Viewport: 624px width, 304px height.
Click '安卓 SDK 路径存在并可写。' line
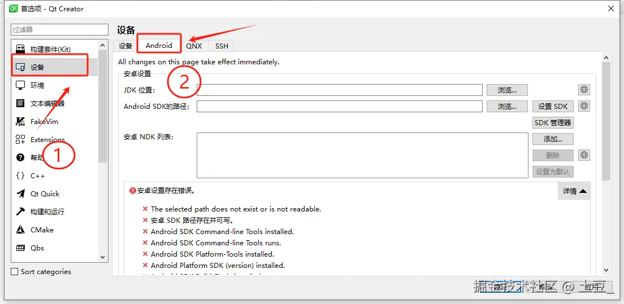click(x=192, y=221)
